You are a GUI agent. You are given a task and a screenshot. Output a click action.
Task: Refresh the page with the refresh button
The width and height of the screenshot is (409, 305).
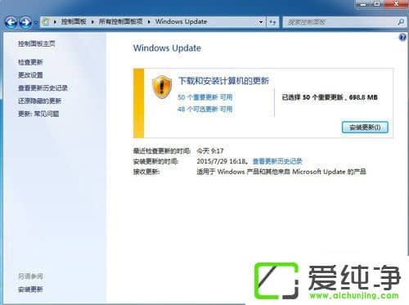272,22
